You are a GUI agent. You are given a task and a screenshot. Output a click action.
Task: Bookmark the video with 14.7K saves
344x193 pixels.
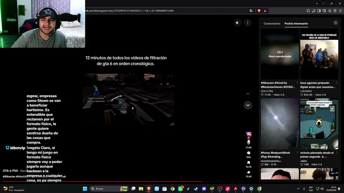(x=249, y=163)
